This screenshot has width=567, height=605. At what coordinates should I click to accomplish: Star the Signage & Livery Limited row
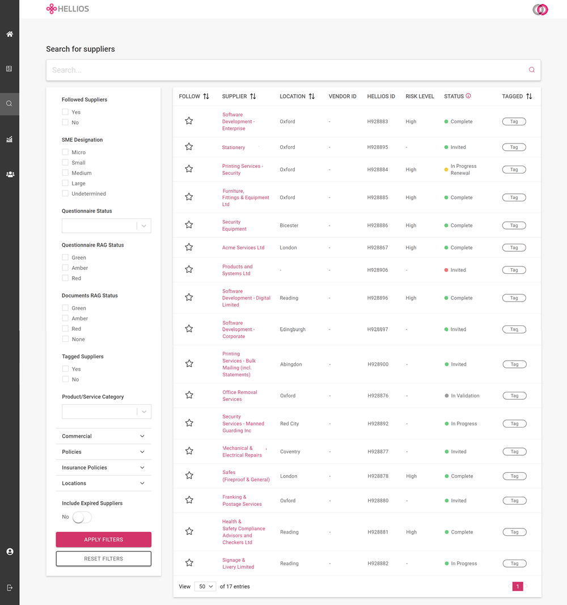189,563
